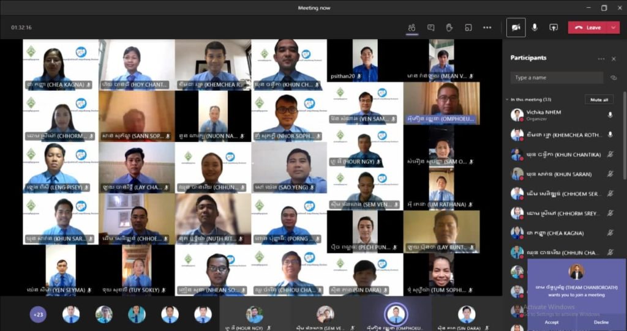Open the meeting chat icon
This screenshot has width=627, height=331.
tap(430, 28)
